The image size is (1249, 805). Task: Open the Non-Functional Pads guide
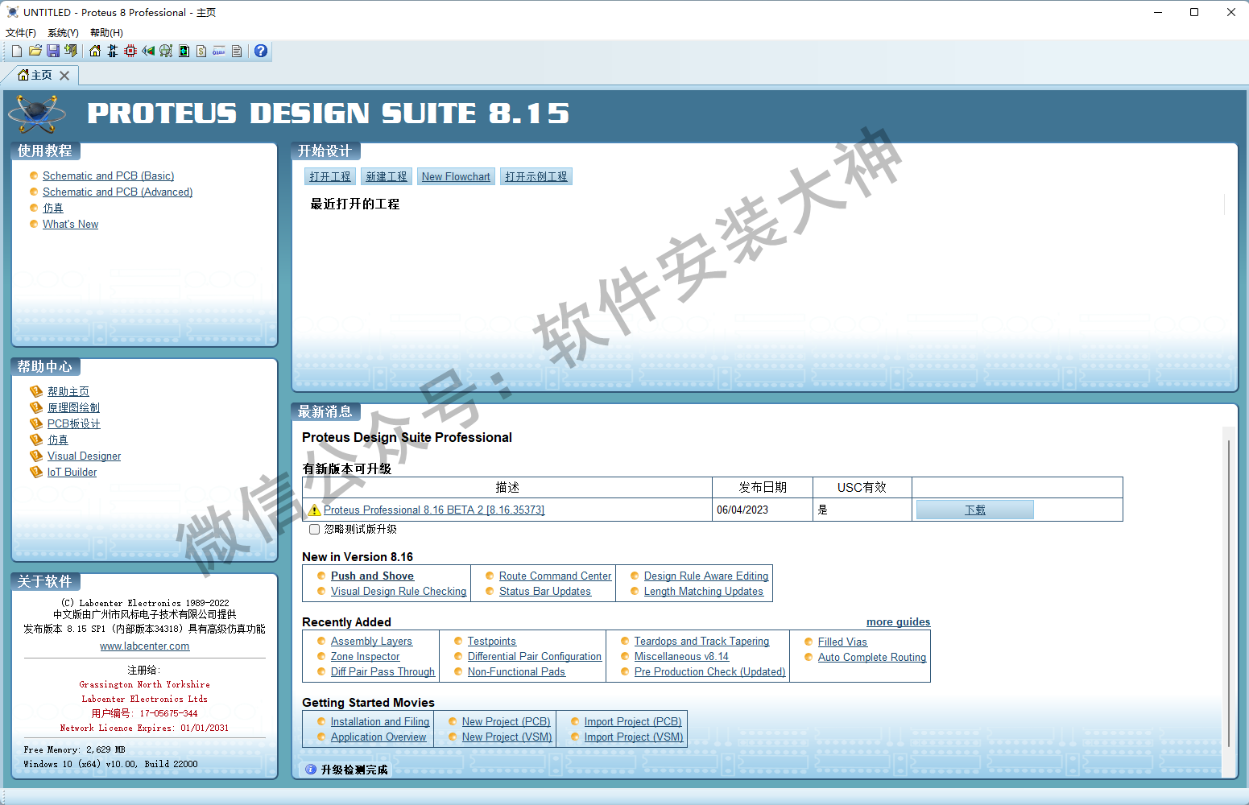pos(516,671)
